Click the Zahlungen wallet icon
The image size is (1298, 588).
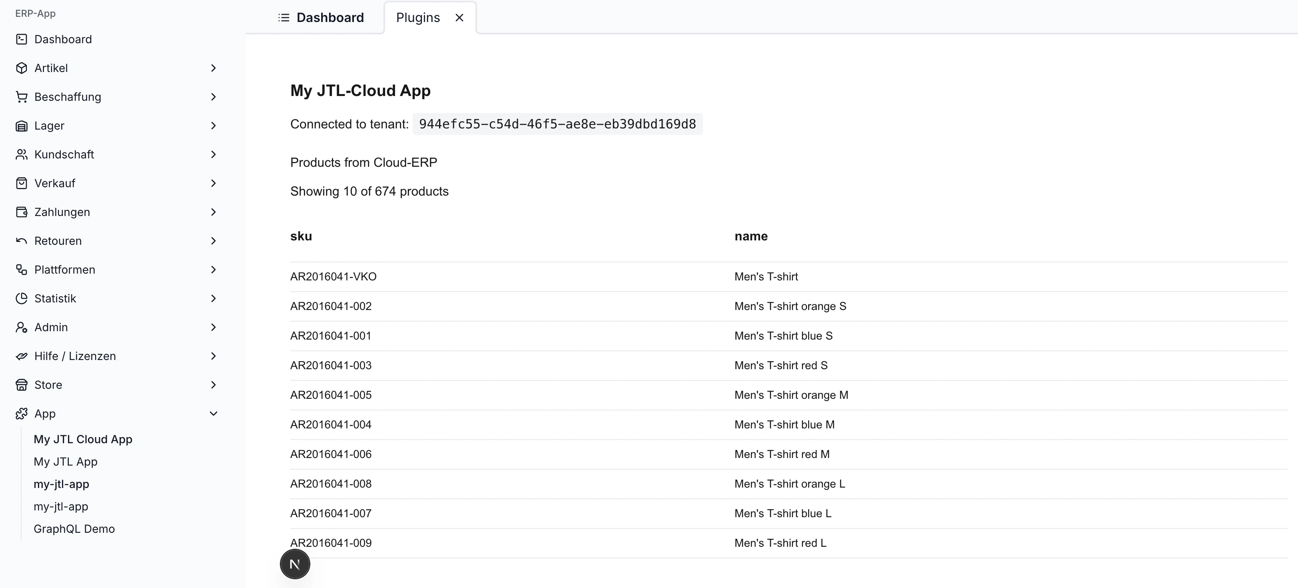pyautogui.click(x=21, y=212)
